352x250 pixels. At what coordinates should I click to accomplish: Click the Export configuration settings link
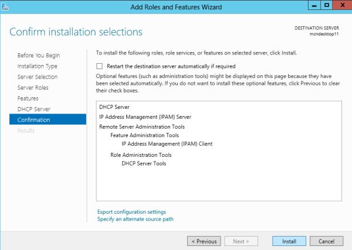pos(131,212)
